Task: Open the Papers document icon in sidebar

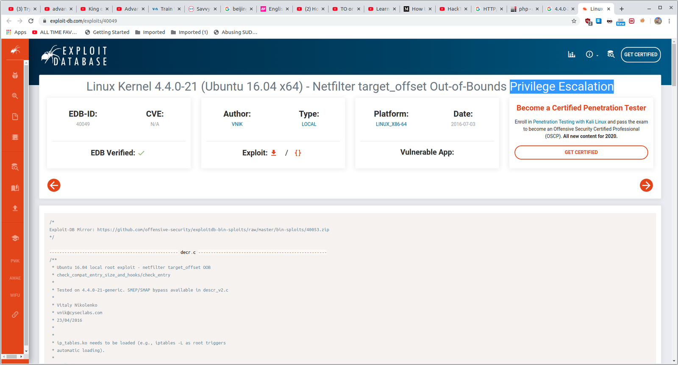Action: pos(15,117)
